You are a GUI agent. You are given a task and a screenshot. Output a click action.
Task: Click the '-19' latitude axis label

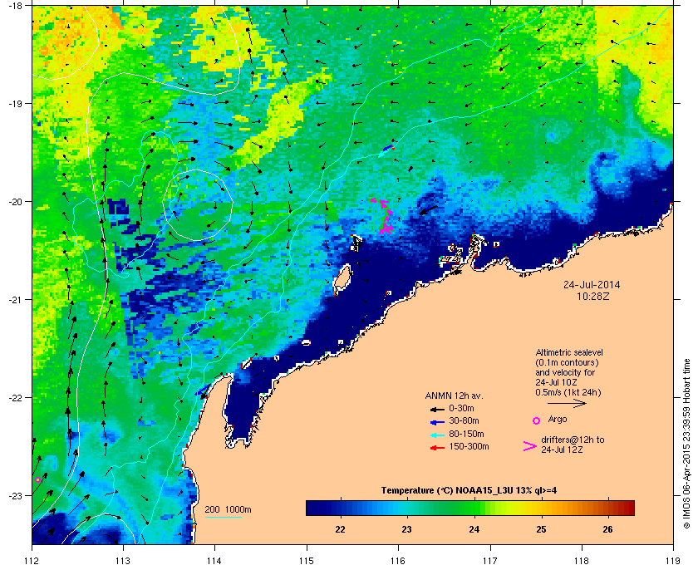tap(15, 103)
